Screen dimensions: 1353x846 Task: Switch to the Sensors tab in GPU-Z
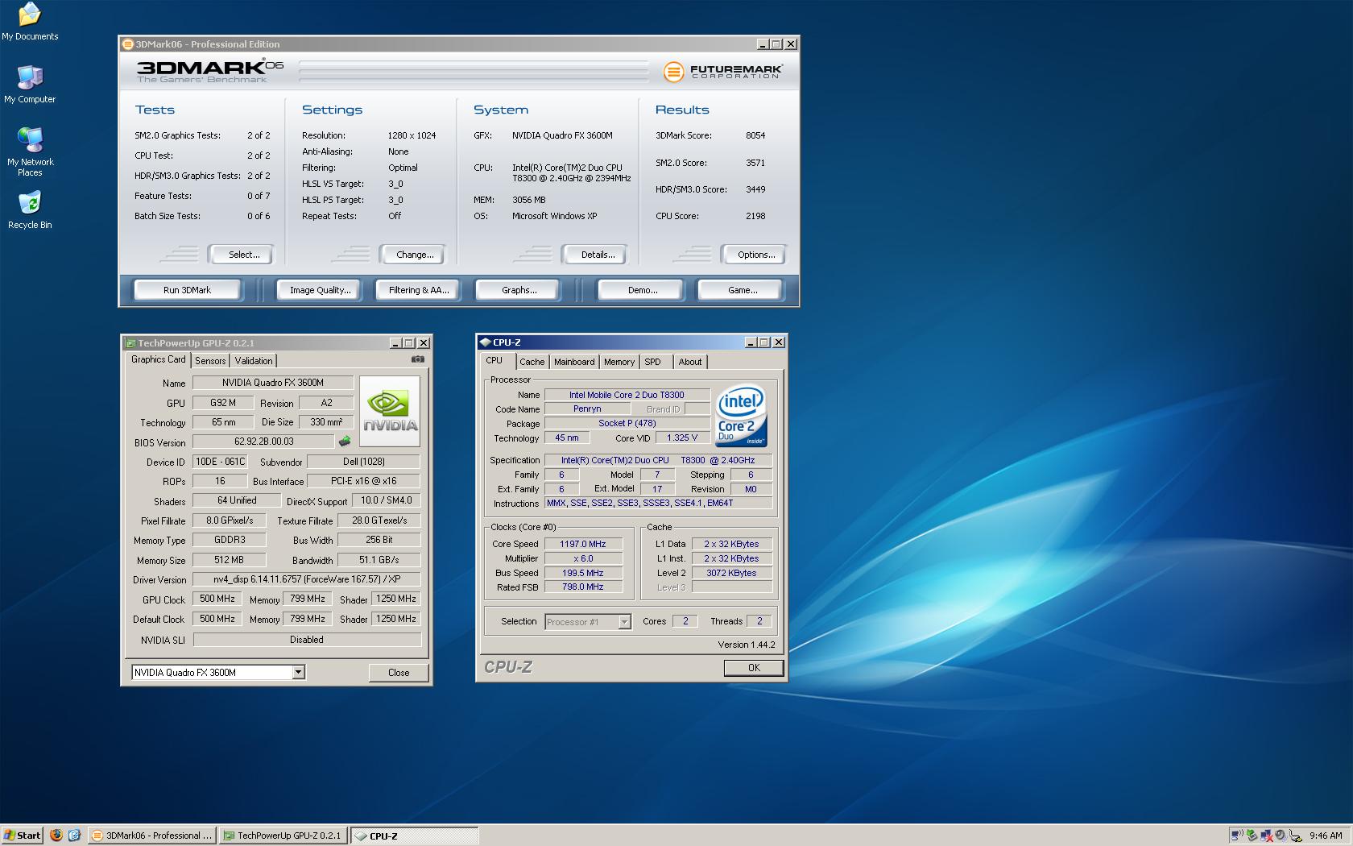point(210,361)
